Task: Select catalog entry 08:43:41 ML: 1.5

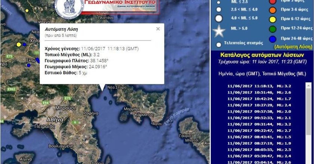Action: (x=259, y=137)
